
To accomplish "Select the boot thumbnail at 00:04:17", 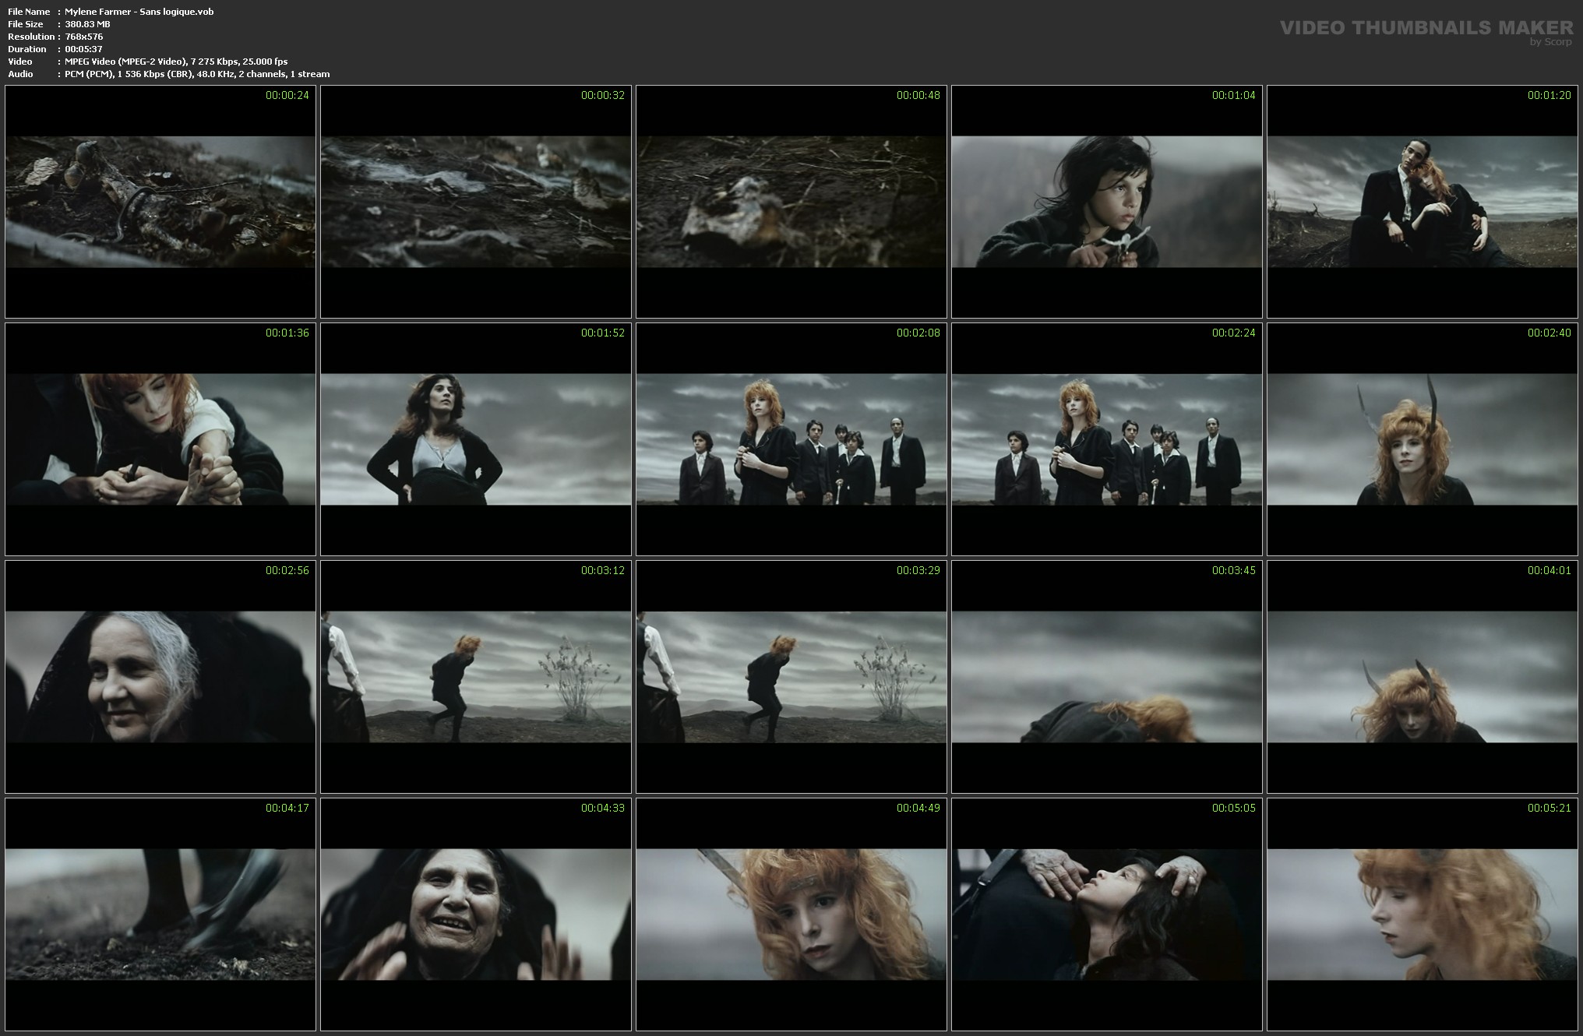I will pyautogui.click(x=160, y=914).
